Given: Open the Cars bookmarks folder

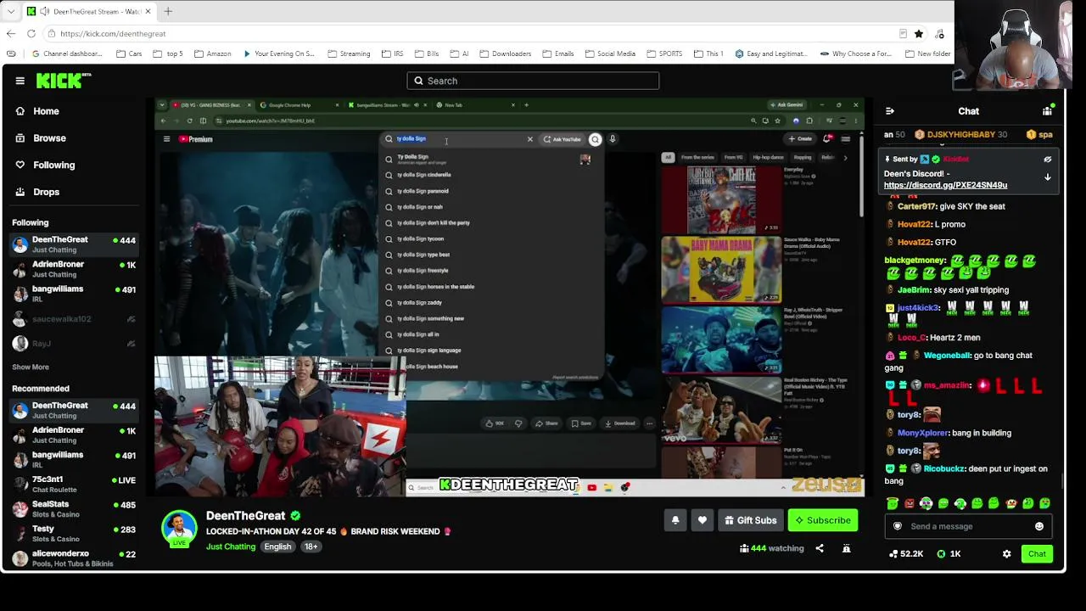Looking at the screenshot, I should click(128, 53).
